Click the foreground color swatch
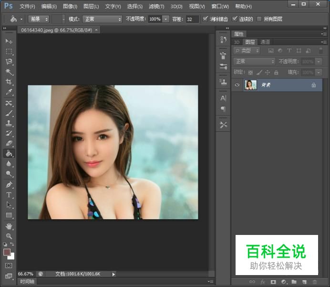This screenshot has height=287, width=330. click(7, 252)
